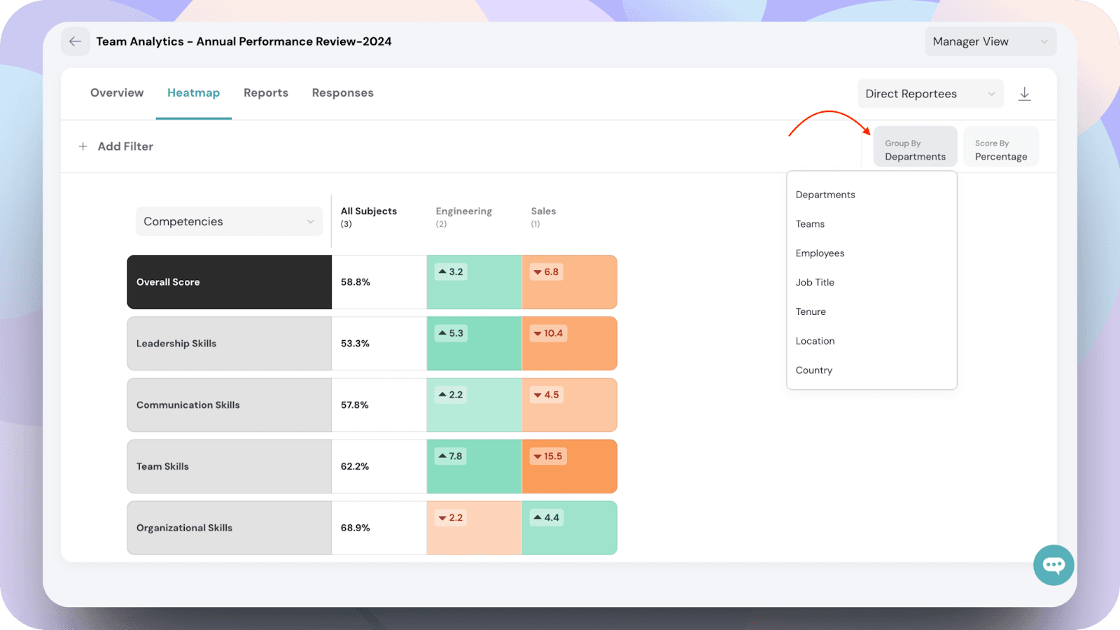Click Sales Team Skills 15.5 cell

(x=569, y=466)
